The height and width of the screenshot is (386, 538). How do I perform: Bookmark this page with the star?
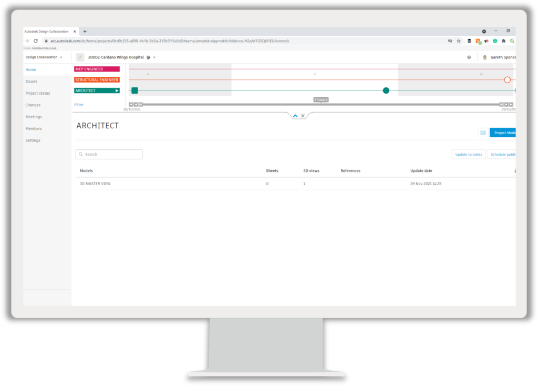[x=459, y=41]
